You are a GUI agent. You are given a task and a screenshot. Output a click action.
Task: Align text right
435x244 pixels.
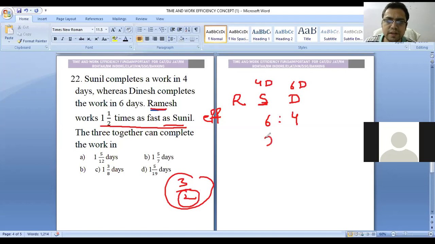[x=155, y=39]
